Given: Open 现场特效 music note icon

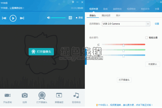Looking at the screenshot, I should 76,95.
